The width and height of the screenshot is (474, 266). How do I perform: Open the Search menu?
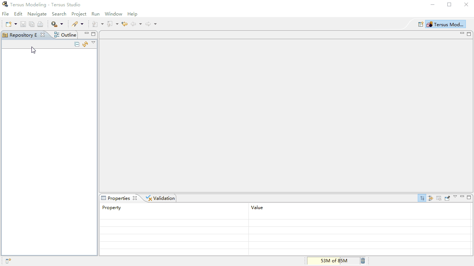click(x=59, y=14)
